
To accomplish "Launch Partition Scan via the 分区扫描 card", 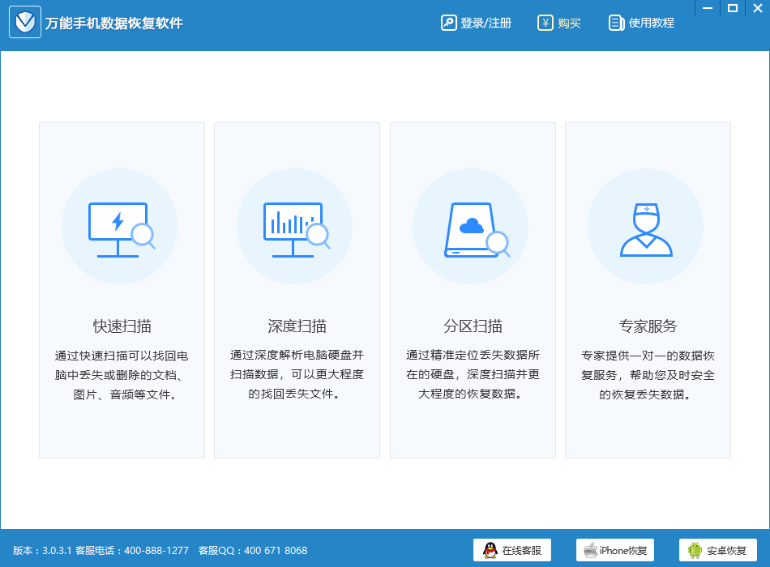I will (470, 292).
